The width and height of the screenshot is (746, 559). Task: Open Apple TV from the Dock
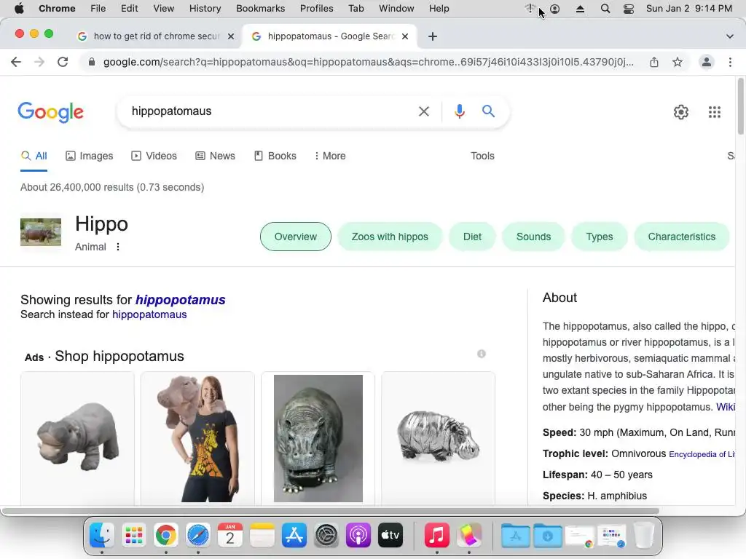click(x=390, y=535)
